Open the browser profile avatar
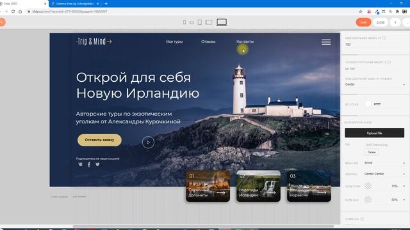 coord(404,11)
